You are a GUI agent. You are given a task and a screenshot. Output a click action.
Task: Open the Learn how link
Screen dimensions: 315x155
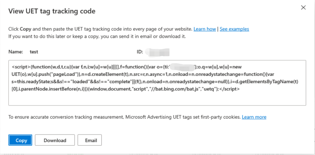[204, 29]
